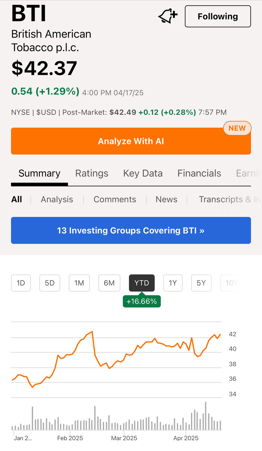Select the Summary tab

[x=39, y=173]
